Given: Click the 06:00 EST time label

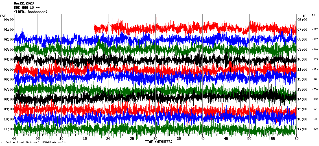Looking at the screenshot, I should (x=9, y=79).
